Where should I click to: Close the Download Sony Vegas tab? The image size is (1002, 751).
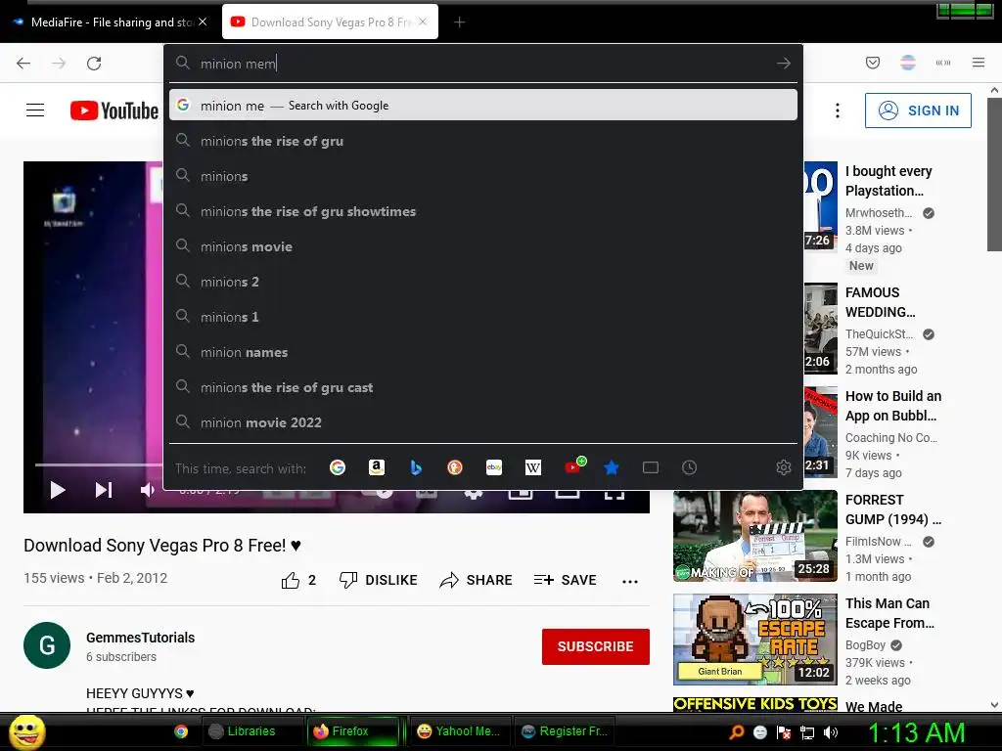pos(423,22)
